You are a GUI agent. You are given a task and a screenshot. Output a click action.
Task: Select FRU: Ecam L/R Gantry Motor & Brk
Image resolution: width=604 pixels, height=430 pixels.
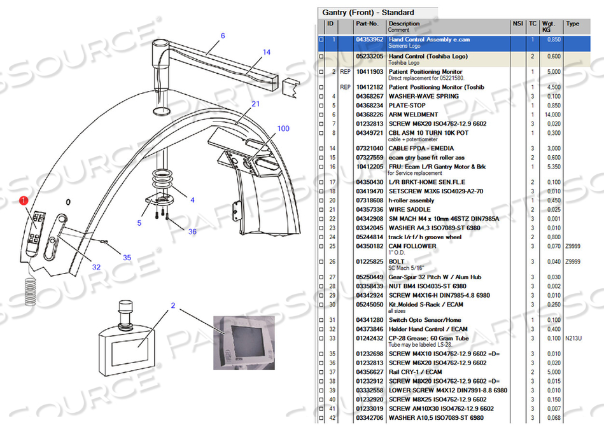point(437,167)
